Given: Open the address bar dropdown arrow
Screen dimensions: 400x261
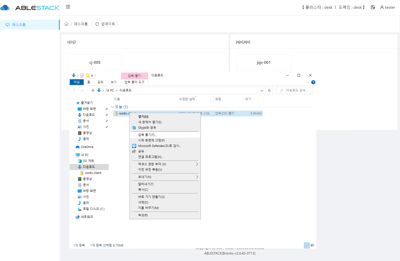Looking at the screenshot, I should (x=262, y=90).
